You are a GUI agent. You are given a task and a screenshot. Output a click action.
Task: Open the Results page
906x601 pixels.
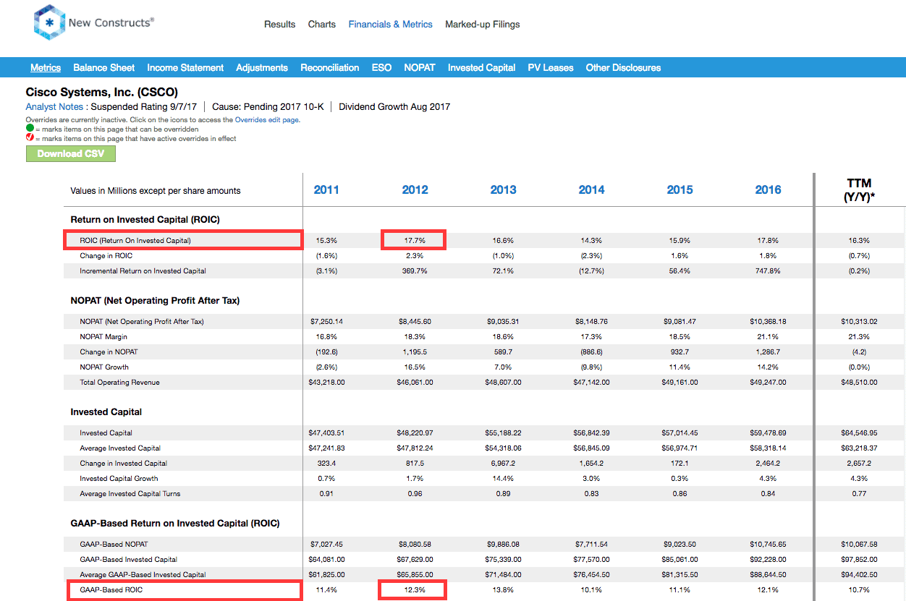[x=279, y=25]
